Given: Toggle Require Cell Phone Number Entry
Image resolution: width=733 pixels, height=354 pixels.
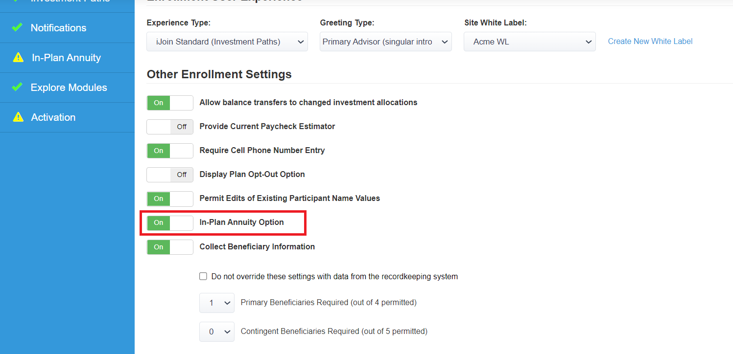Looking at the screenshot, I should tap(170, 151).
